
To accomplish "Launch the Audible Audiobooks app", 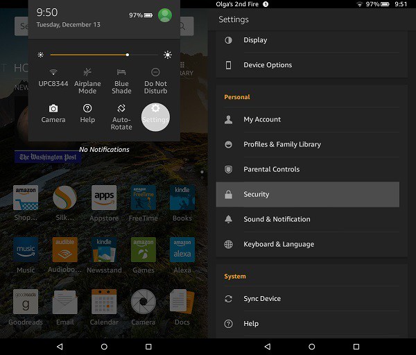I will click(x=64, y=255).
